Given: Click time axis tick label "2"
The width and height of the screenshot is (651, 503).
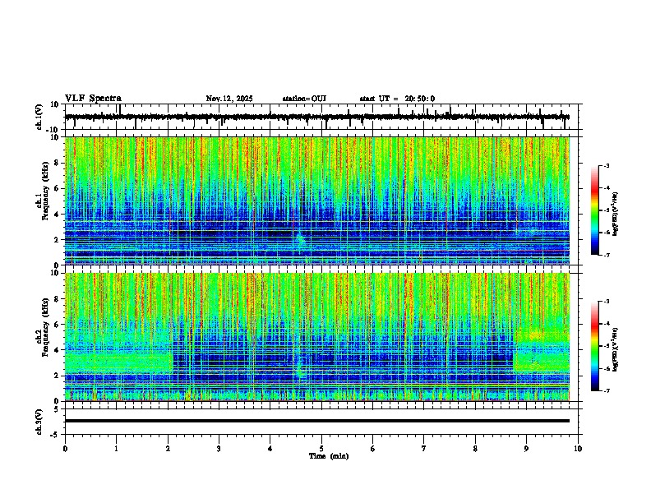Looking at the screenshot, I should click(168, 448).
